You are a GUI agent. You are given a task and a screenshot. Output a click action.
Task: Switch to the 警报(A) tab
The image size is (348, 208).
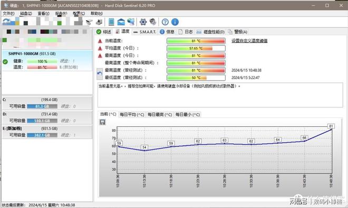[238, 32]
